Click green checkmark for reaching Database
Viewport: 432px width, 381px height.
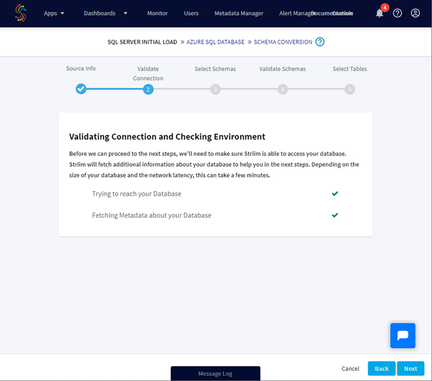click(x=335, y=193)
